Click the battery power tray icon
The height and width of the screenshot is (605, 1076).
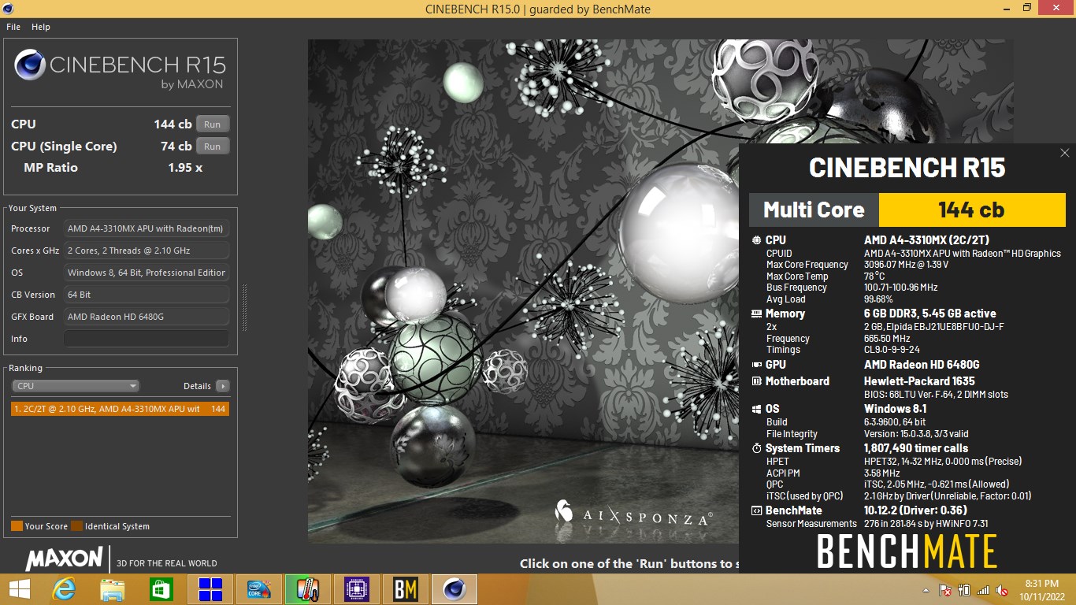tap(964, 590)
